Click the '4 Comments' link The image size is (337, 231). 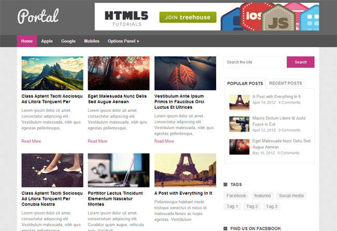click(x=289, y=103)
